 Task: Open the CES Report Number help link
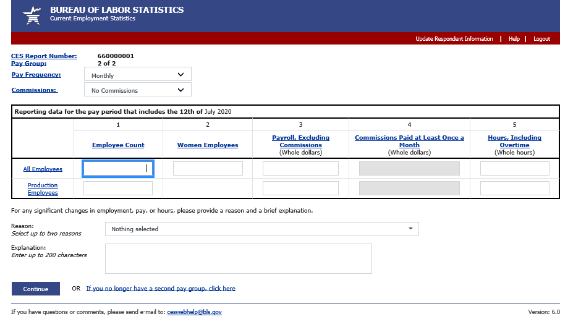44,56
